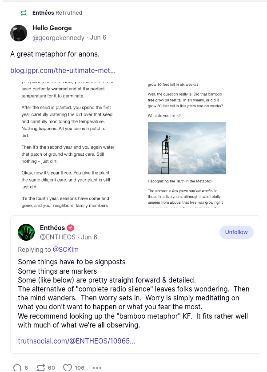Click the bold Enthéos name in quoted post

tap(52, 228)
